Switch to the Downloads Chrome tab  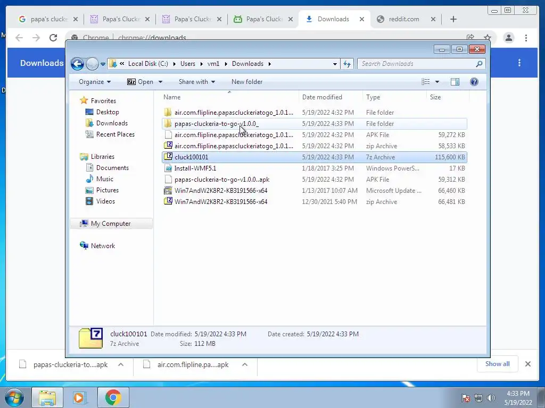(334, 19)
